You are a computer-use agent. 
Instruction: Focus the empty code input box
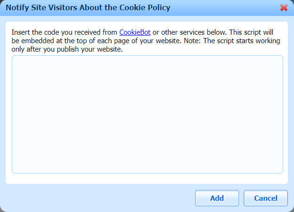[x=147, y=114]
